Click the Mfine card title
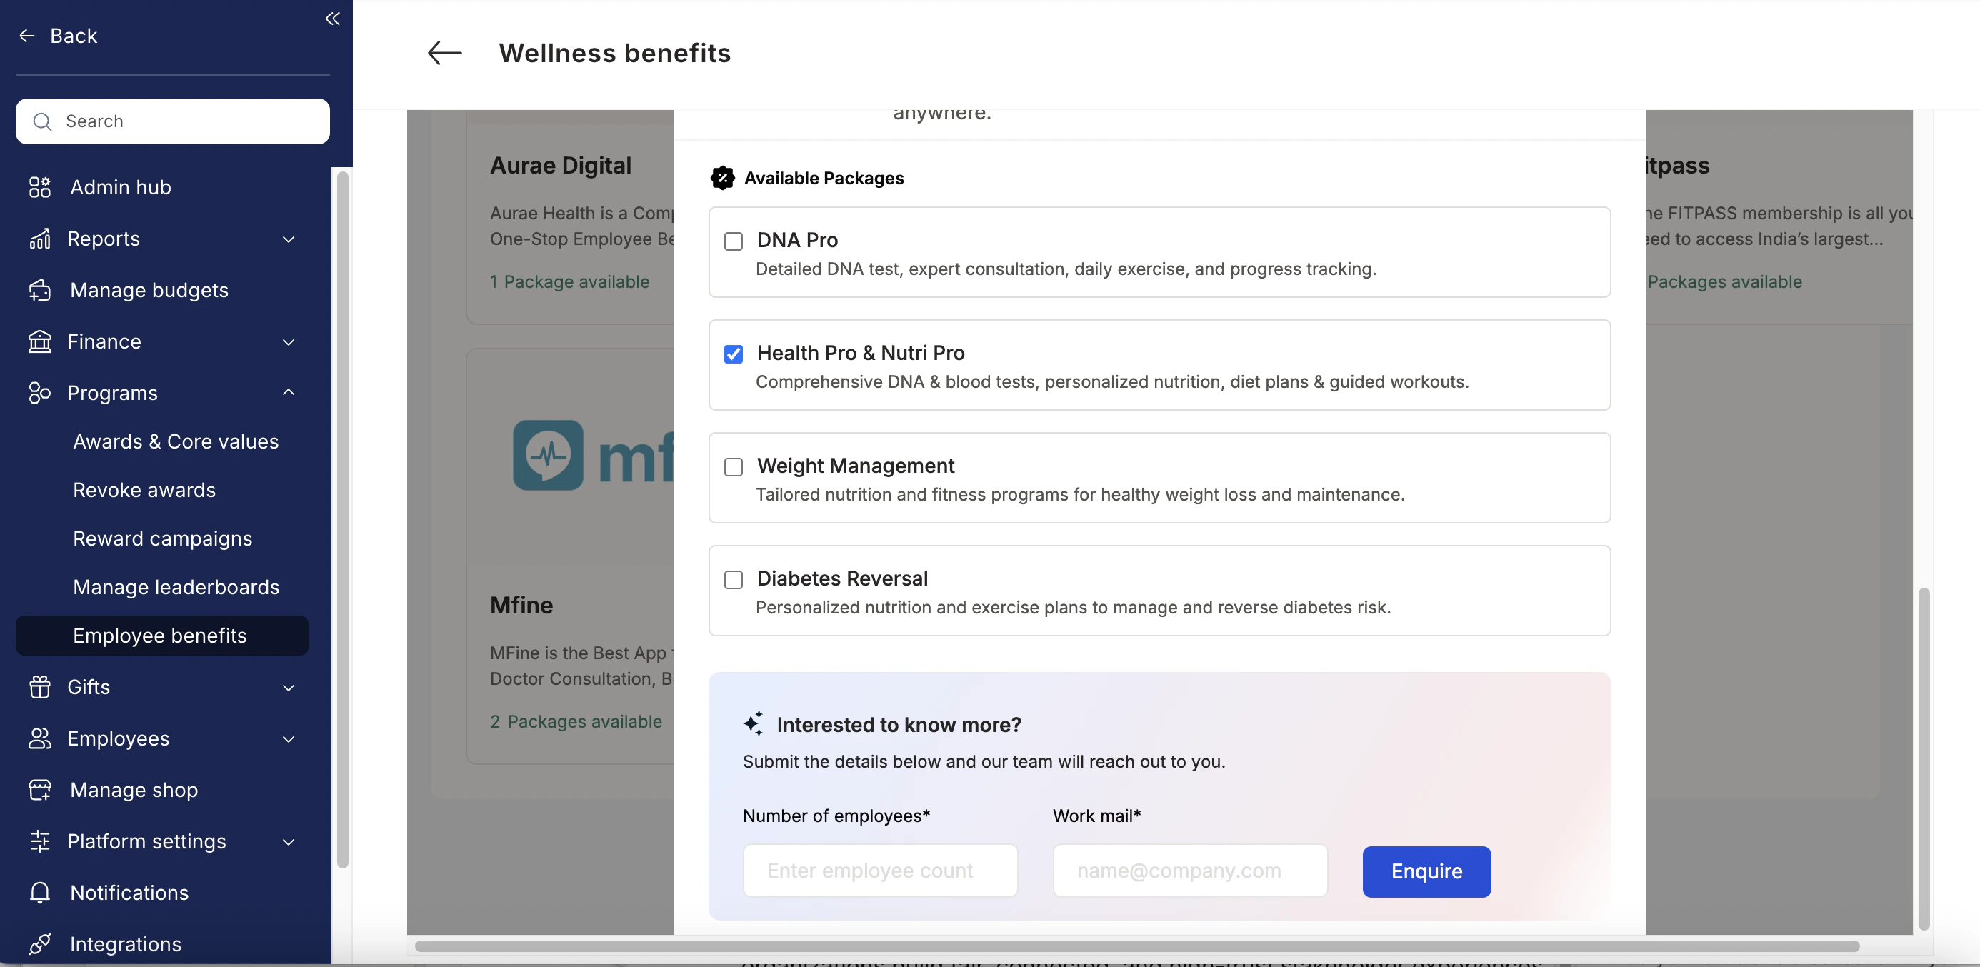The height and width of the screenshot is (967, 1980). tap(521, 605)
